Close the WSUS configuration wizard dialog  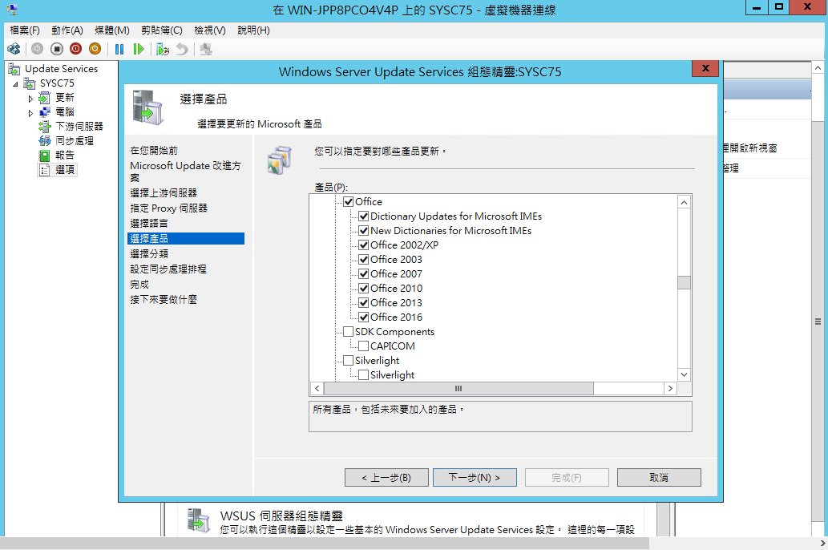coord(705,69)
